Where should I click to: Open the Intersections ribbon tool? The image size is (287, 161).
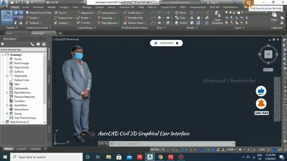tap(108, 13)
